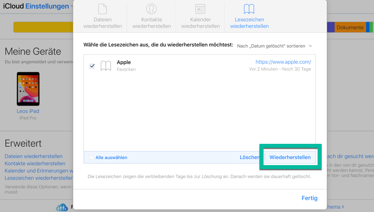The height and width of the screenshot is (212, 374).
Task: Click 'Vor 2 Minuten - Noch 30 Tage' text
Action: pyautogui.click(x=280, y=69)
